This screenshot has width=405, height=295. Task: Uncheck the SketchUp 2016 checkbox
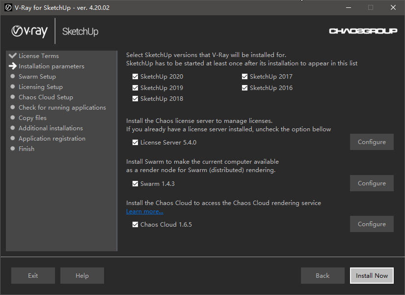click(244, 88)
